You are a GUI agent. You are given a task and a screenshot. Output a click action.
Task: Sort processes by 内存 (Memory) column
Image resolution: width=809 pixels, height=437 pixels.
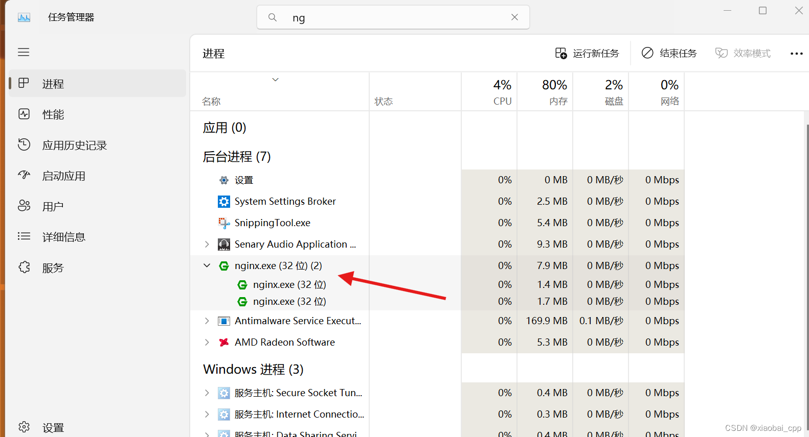point(545,92)
